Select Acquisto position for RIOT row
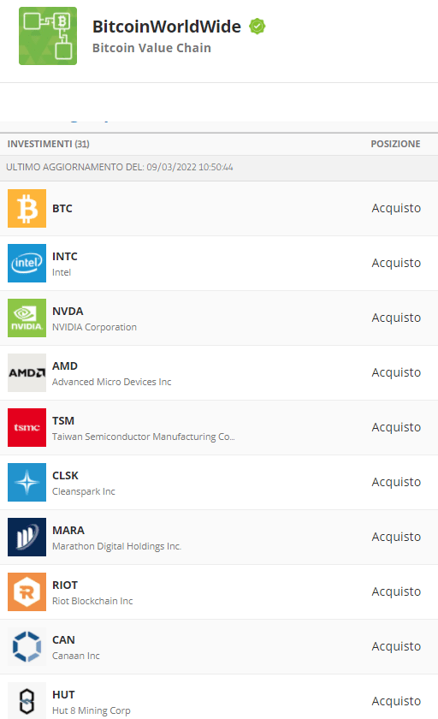The width and height of the screenshot is (438, 719). pos(396,591)
